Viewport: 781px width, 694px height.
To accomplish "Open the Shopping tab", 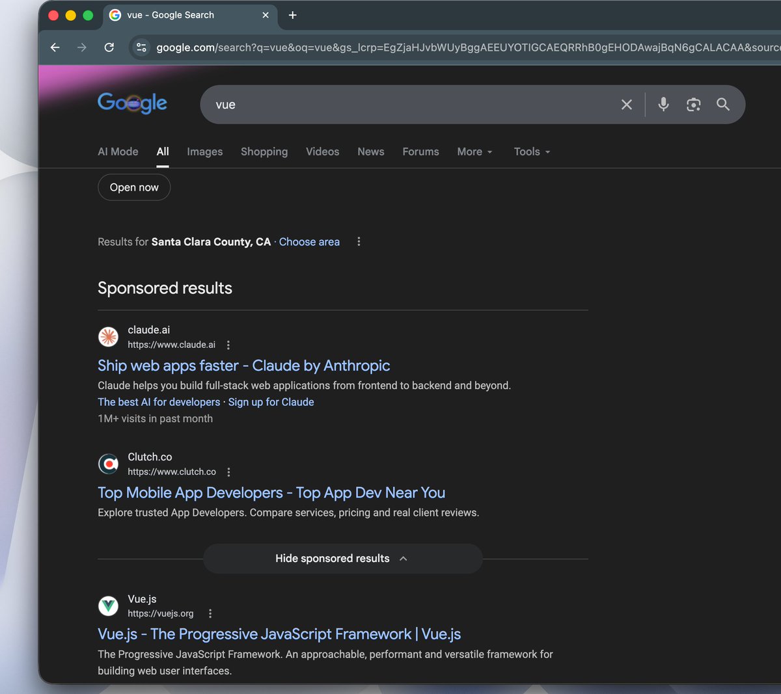I will (x=264, y=152).
